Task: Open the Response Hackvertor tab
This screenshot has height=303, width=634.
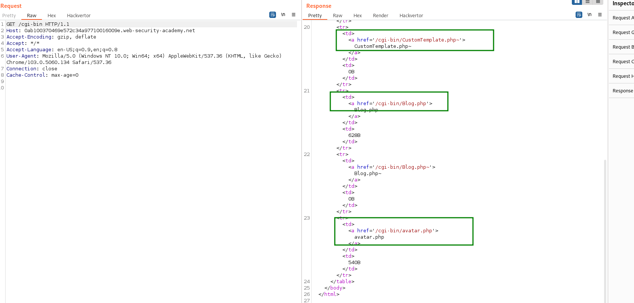Action: click(x=411, y=16)
